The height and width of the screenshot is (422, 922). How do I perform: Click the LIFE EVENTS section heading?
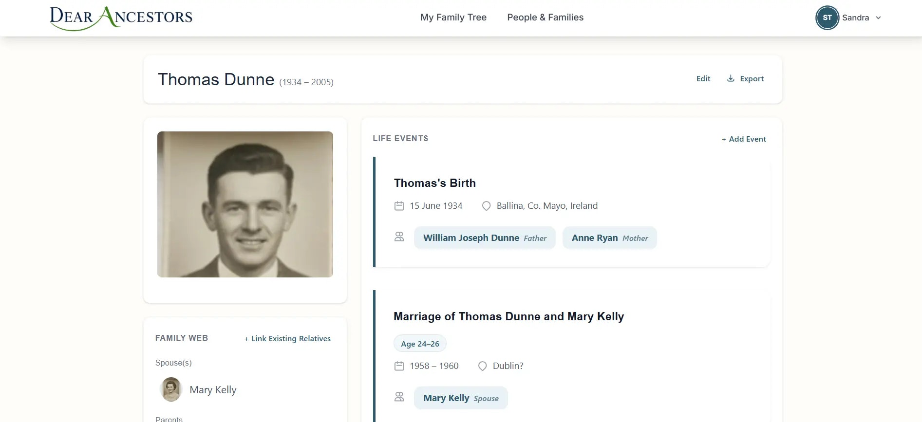point(400,139)
